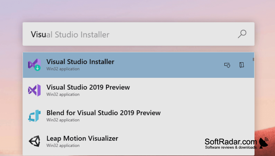Screen dimensions: 275x156
Task: Click the SoftRadar.com watermark text
Action: click(x=231, y=142)
